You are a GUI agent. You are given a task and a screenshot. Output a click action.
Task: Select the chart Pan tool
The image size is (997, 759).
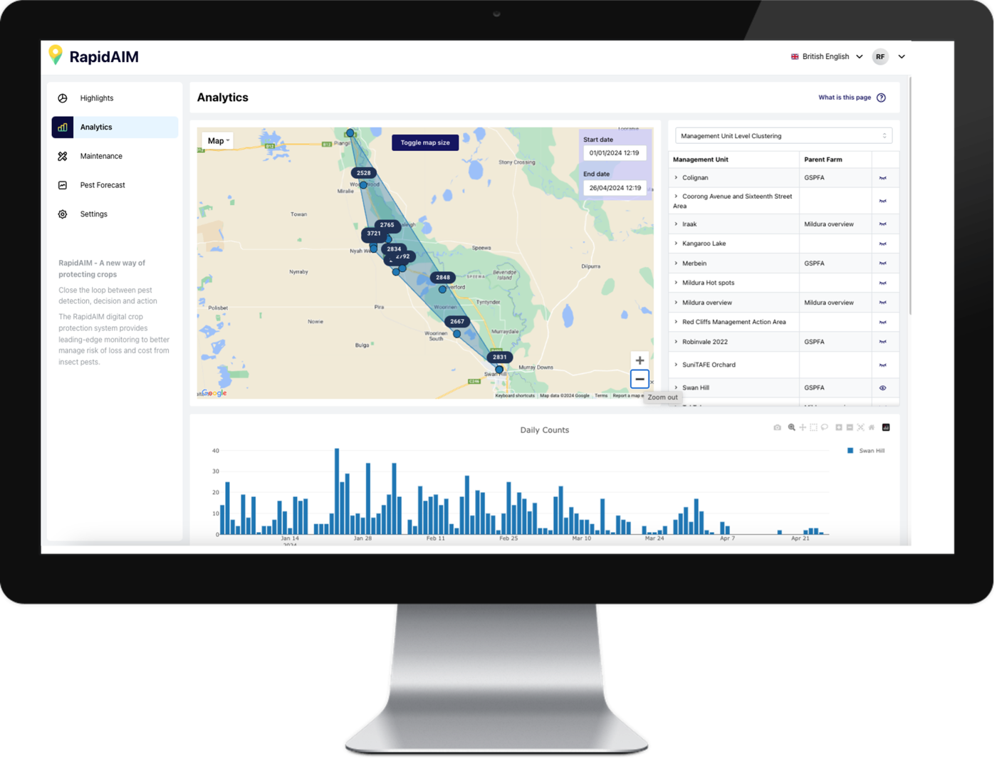pyautogui.click(x=803, y=427)
